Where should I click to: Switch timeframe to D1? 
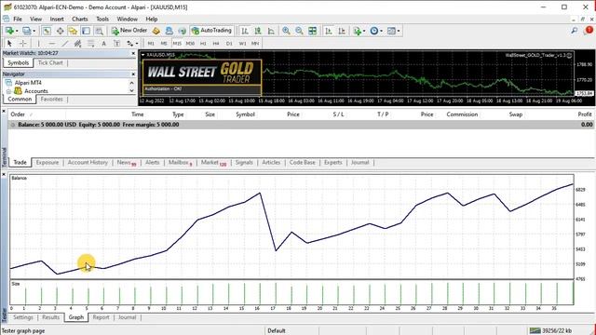click(x=229, y=44)
